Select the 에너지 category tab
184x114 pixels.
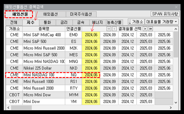tap(98, 23)
